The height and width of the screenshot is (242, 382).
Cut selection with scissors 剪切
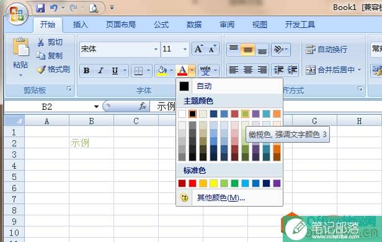pos(50,42)
